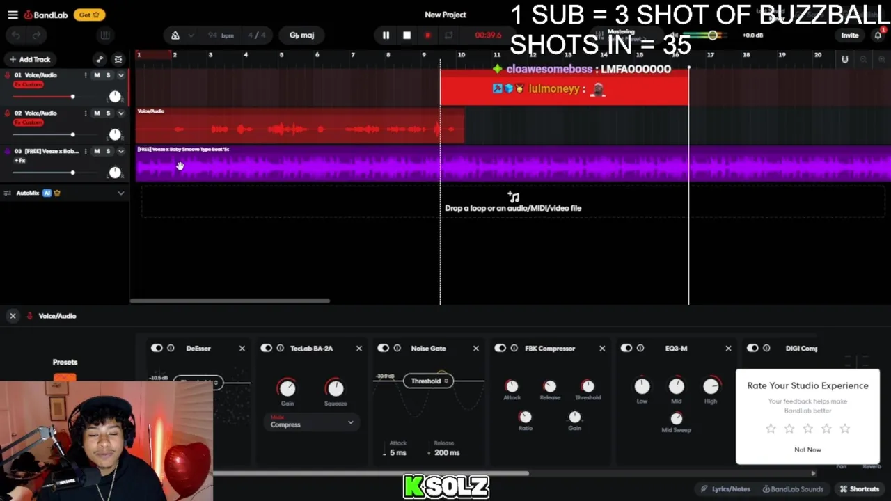This screenshot has width=891, height=501.
Task: Toggle the DeEsser effect power switch
Action: tap(157, 349)
